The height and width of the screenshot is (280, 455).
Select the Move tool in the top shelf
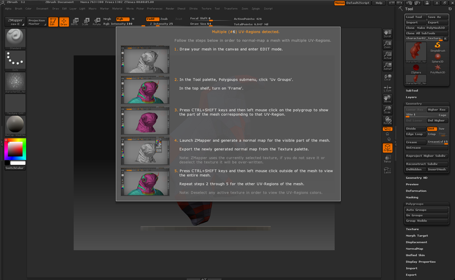[75, 21]
